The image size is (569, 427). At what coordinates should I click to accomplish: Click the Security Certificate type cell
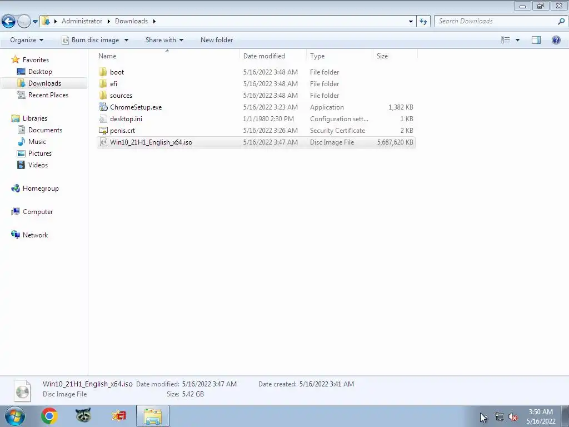pyautogui.click(x=337, y=130)
